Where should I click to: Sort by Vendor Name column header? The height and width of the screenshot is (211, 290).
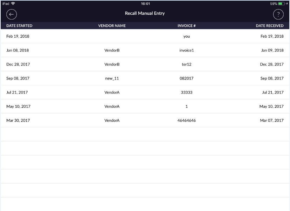[112, 26]
